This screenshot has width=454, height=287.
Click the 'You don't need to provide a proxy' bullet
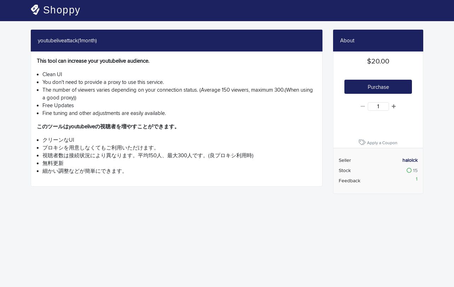click(x=103, y=82)
